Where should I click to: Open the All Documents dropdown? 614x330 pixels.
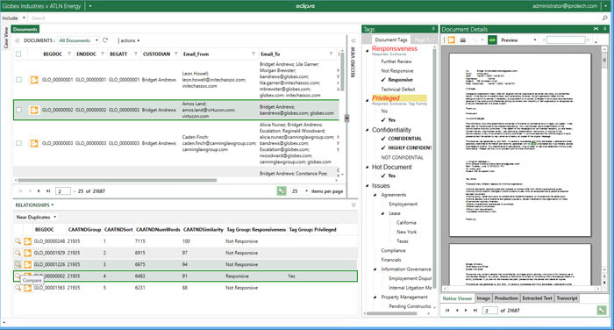click(x=78, y=40)
